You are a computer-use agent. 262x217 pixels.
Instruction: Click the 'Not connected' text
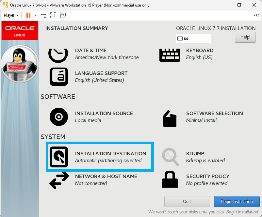point(91,183)
